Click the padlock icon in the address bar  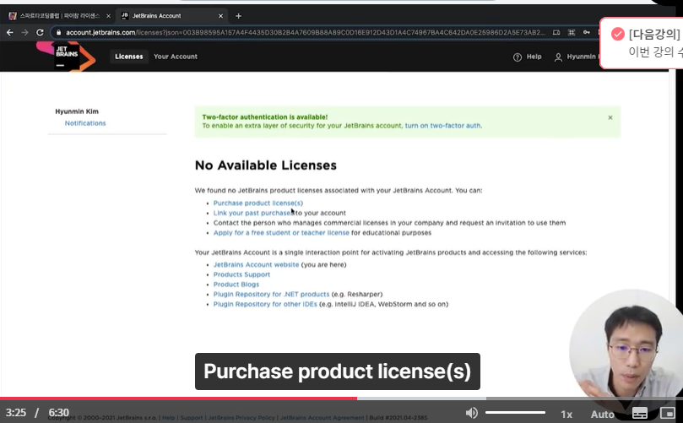pos(58,32)
